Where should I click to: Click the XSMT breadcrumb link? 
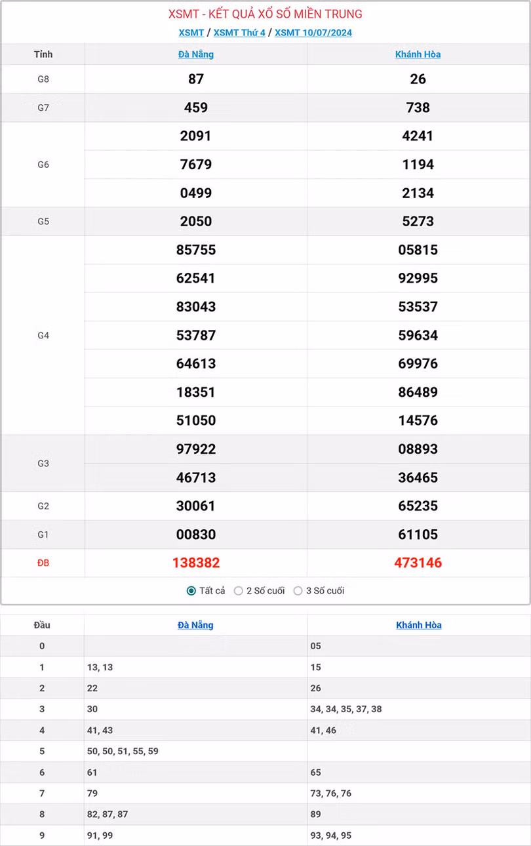coord(191,33)
